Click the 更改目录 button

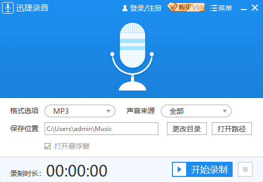[x=187, y=129]
